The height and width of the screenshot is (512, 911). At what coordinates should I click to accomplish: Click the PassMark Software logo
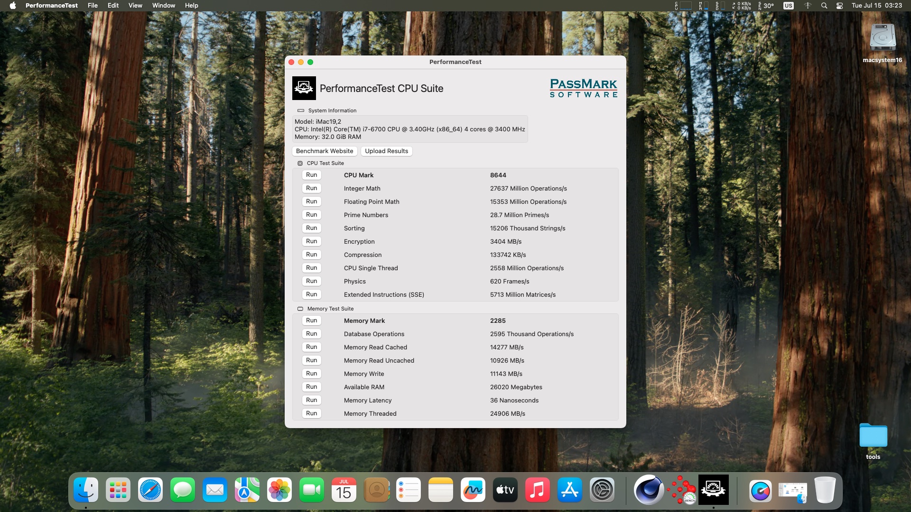click(x=583, y=88)
